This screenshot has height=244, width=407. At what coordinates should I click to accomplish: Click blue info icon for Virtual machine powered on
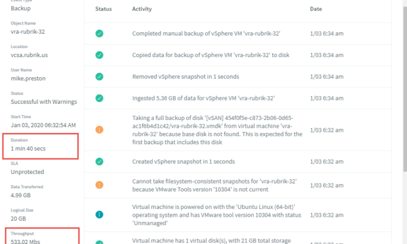point(99,215)
